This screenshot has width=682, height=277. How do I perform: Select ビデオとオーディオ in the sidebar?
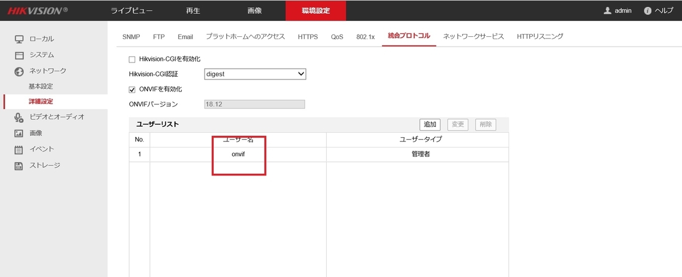[x=57, y=117]
